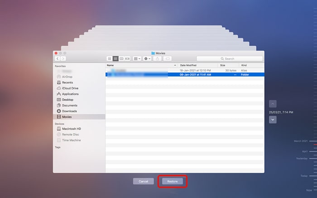Switch to icon view in toolbar

110,58
